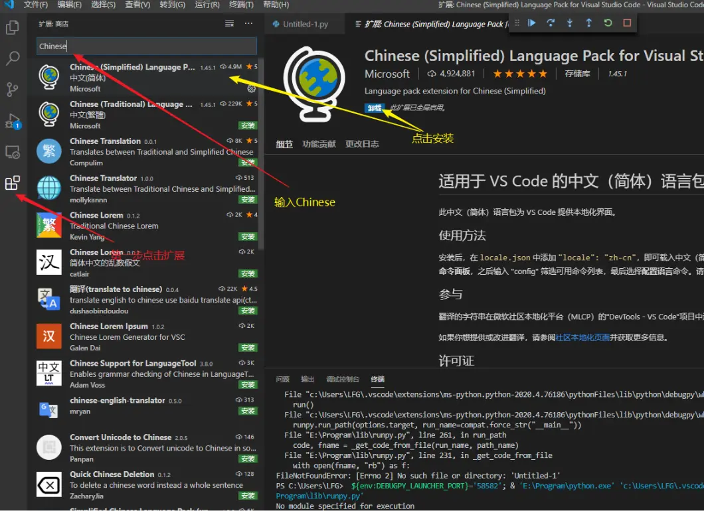Viewport: 704px width, 511px height.
Task: Switch to Untitled-1.py editor tab
Action: (x=304, y=25)
